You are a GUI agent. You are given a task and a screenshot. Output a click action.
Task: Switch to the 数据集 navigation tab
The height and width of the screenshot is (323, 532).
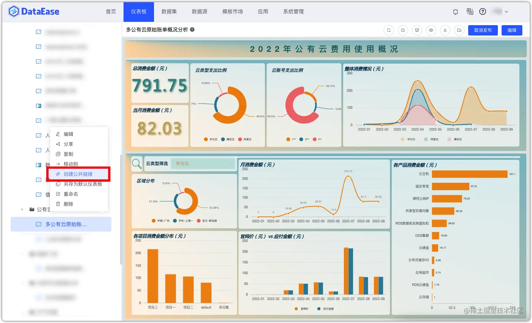click(169, 11)
